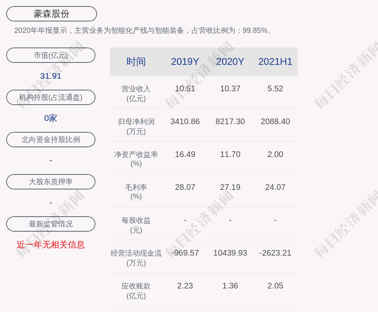Click the 机构持股(占流通盘) label
The image size is (378, 312).
[50, 97]
